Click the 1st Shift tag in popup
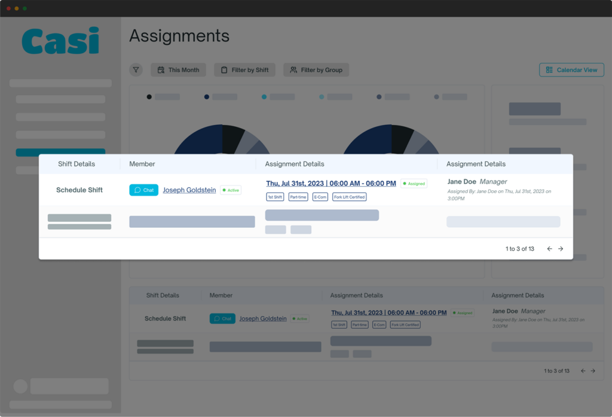Viewport: 612px width, 417px height. [275, 197]
